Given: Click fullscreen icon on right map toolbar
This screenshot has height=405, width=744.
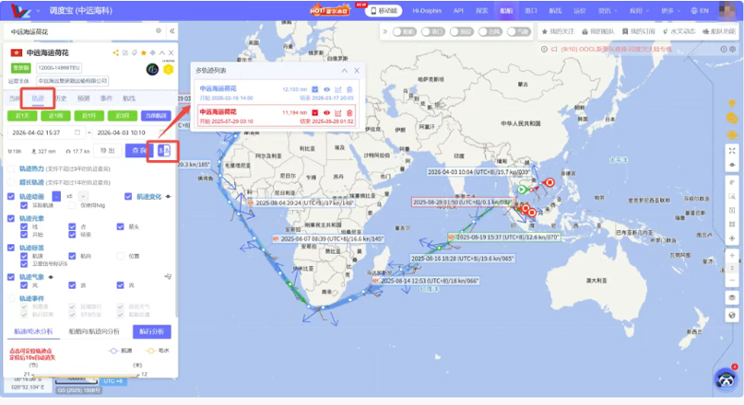Looking at the screenshot, I should point(732,150).
